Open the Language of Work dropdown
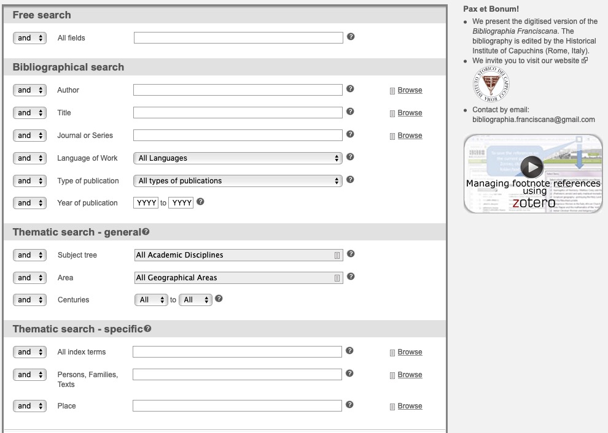Image resolution: width=608 pixels, height=433 pixels. (x=237, y=158)
